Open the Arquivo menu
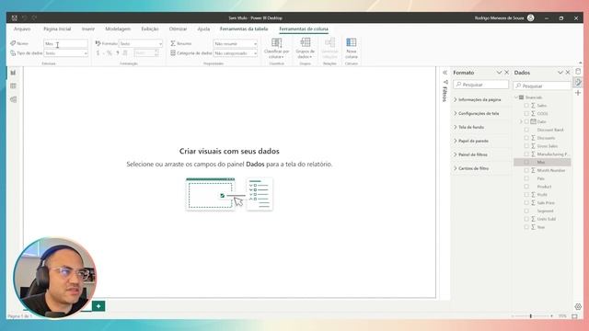The width and height of the screenshot is (589, 331). 22,29
